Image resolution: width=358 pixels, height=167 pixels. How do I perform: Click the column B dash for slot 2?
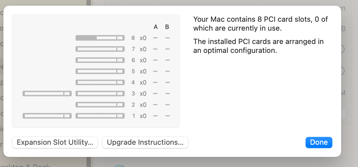[x=167, y=105]
